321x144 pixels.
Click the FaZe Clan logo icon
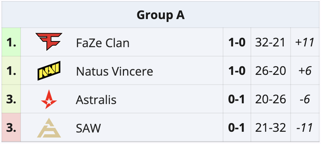point(49,42)
